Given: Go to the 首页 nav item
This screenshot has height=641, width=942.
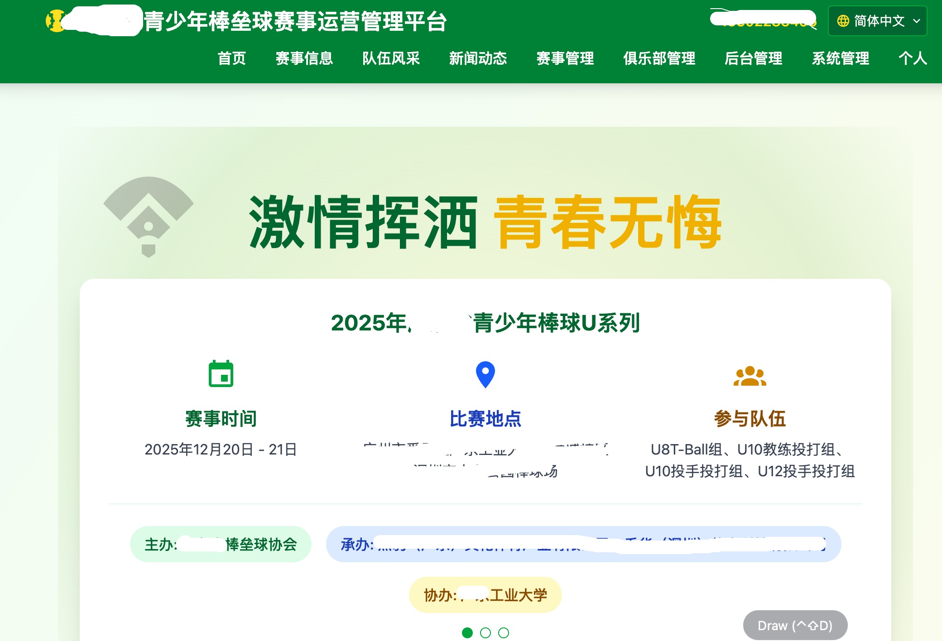Looking at the screenshot, I should (x=231, y=58).
